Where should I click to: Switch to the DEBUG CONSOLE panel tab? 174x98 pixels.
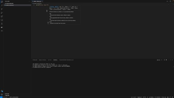[x=42, y=60]
